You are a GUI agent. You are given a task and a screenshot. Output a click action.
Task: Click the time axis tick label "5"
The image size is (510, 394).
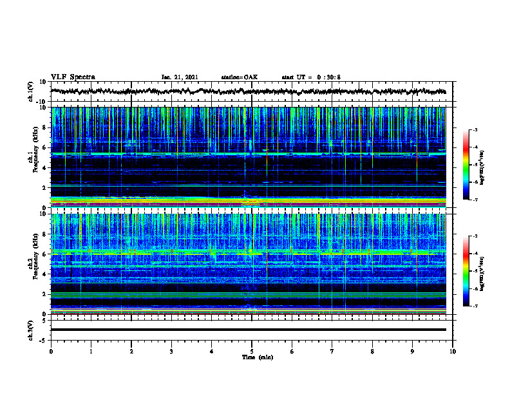pos(252,352)
